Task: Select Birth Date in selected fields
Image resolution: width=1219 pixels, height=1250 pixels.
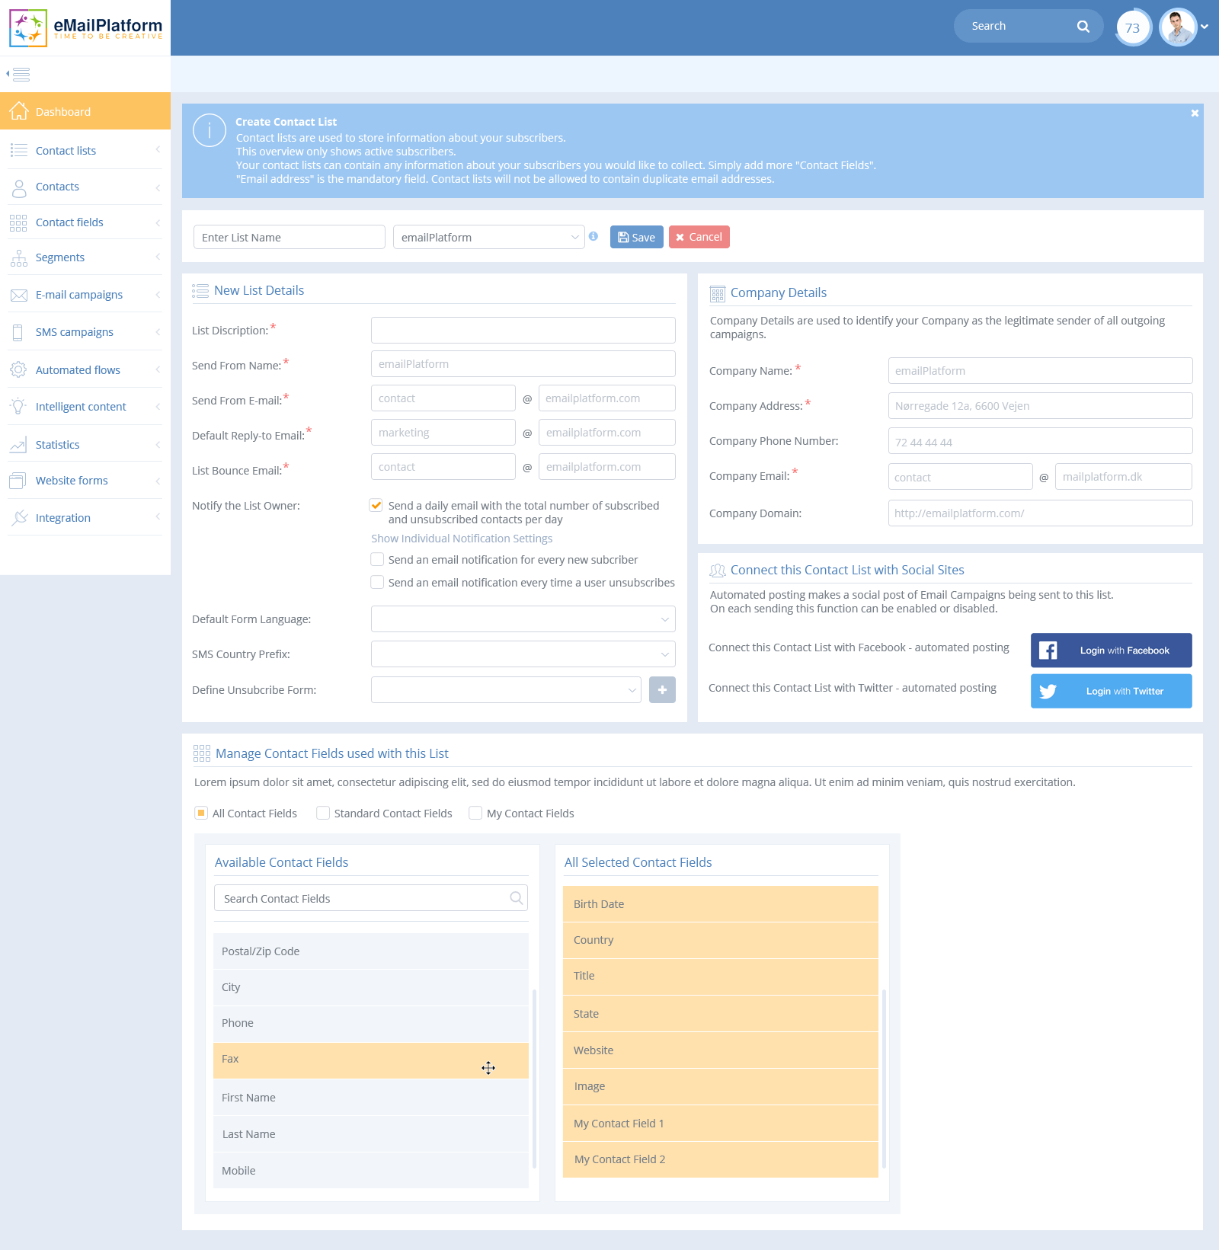Action: click(x=721, y=904)
